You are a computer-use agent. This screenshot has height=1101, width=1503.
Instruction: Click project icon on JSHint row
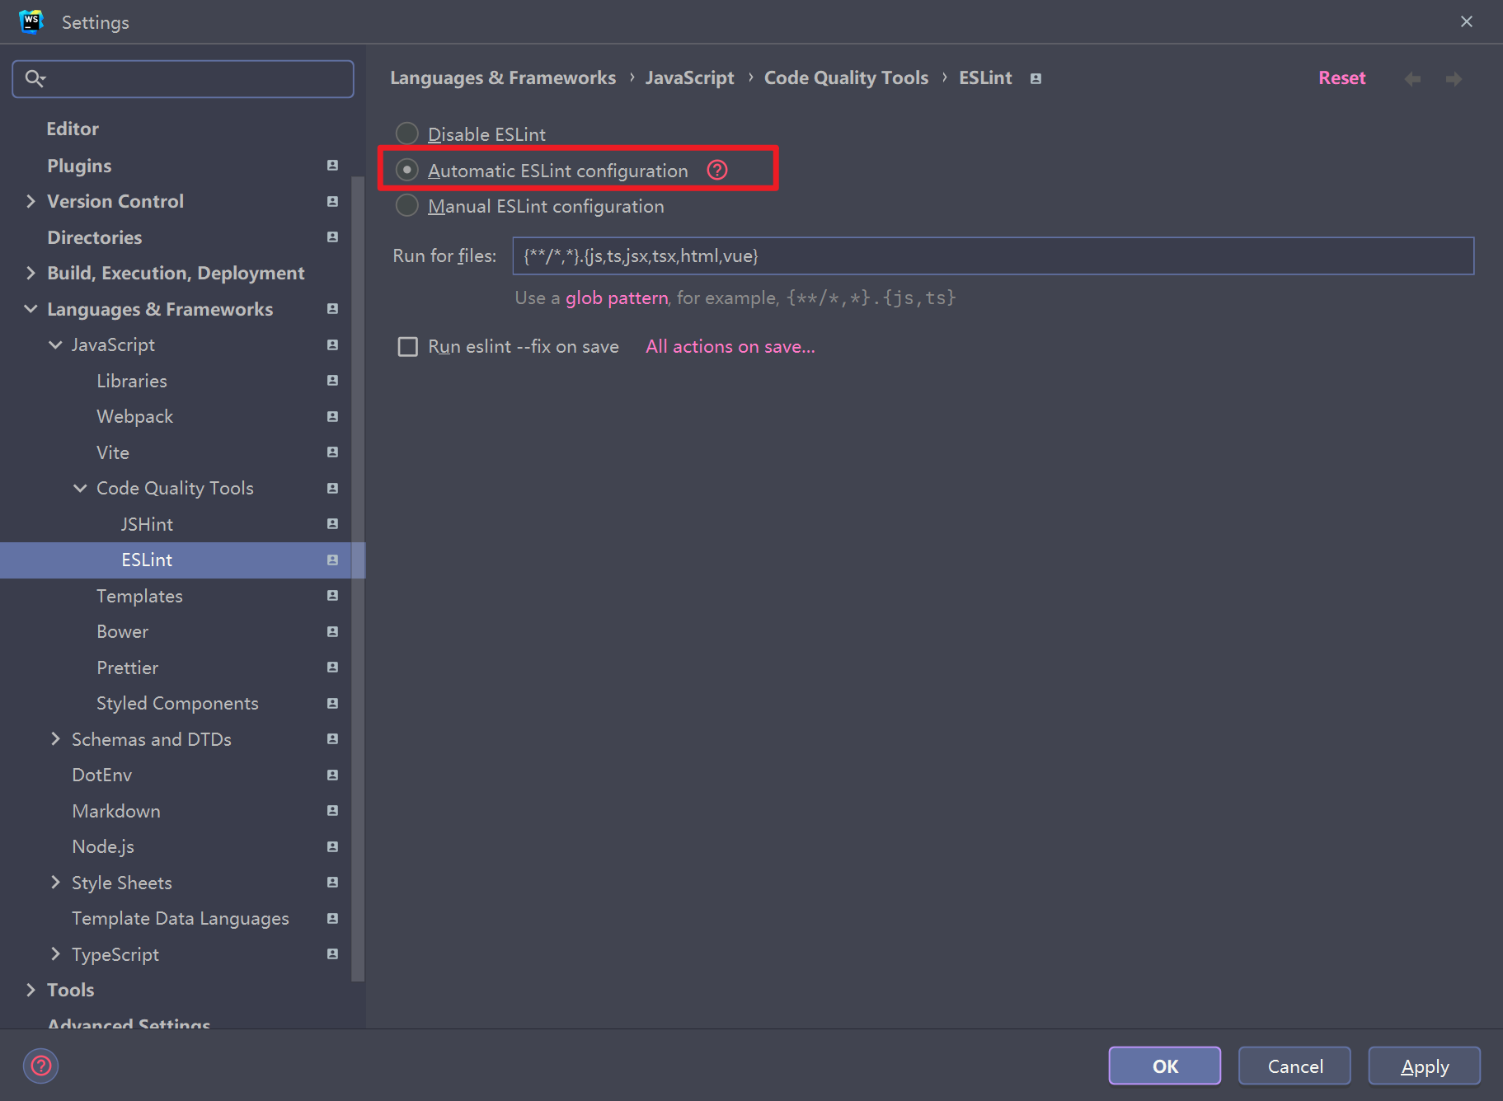pos(332,523)
